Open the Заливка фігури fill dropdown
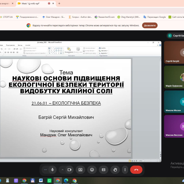The width and height of the screenshot is (184, 184). (89, 48)
